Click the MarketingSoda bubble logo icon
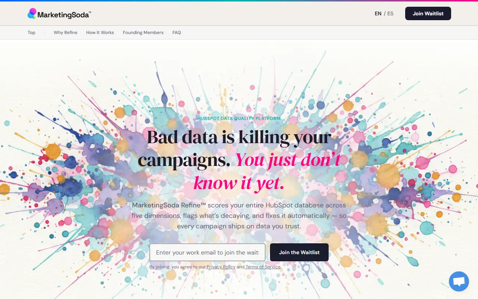The height and width of the screenshot is (299, 478). point(32,13)
